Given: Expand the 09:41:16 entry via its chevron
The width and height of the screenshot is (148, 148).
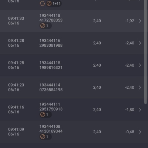Looking at the screenshot, I should coord(140,110).
